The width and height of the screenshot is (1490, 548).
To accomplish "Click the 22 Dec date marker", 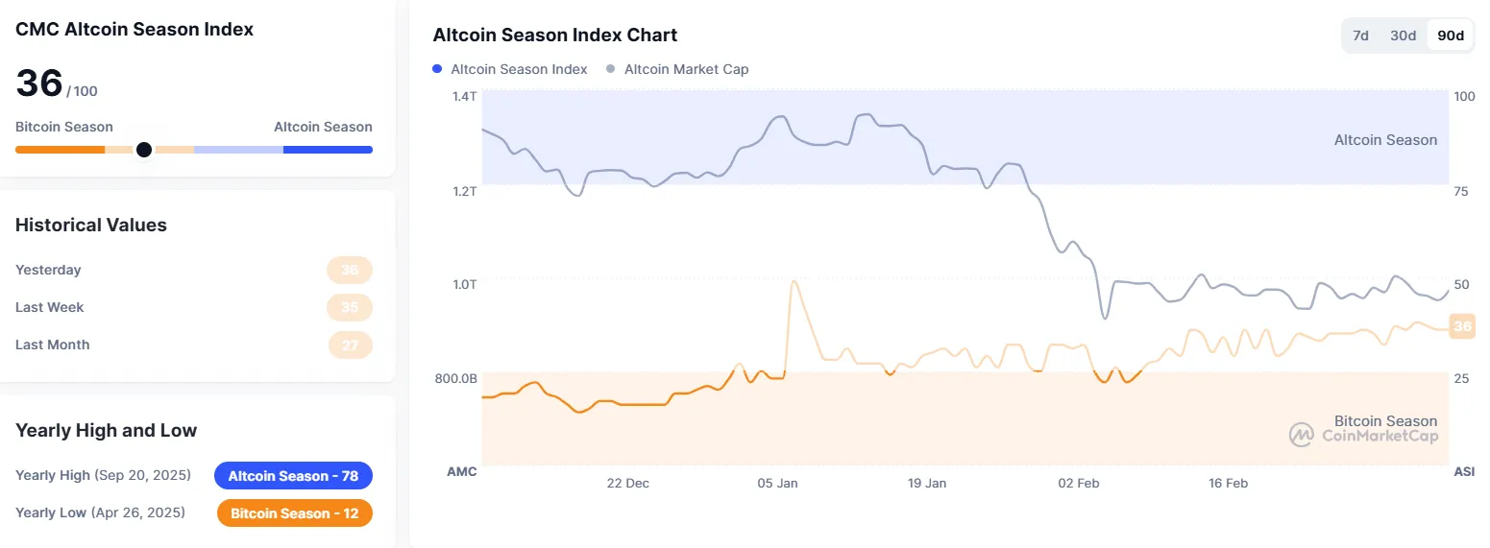I will point(627,483).
